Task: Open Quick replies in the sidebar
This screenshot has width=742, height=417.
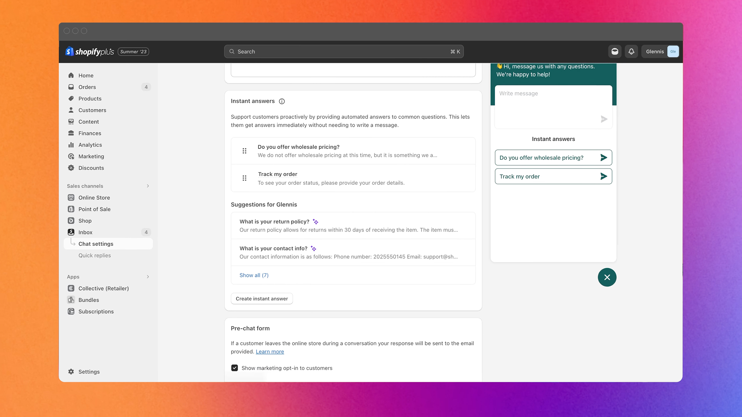Action: [x=94, y=255]
